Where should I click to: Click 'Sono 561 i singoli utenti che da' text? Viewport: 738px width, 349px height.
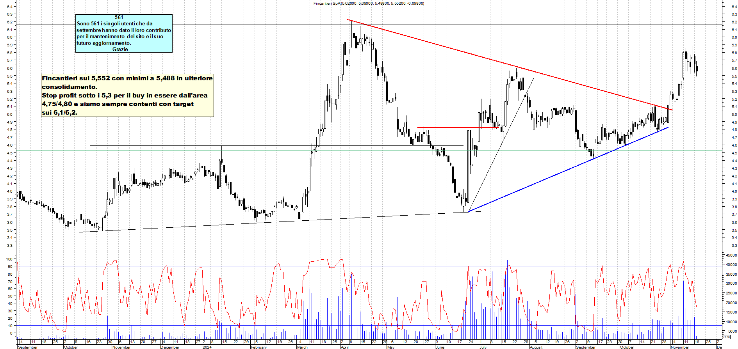(x=114, y=23)
